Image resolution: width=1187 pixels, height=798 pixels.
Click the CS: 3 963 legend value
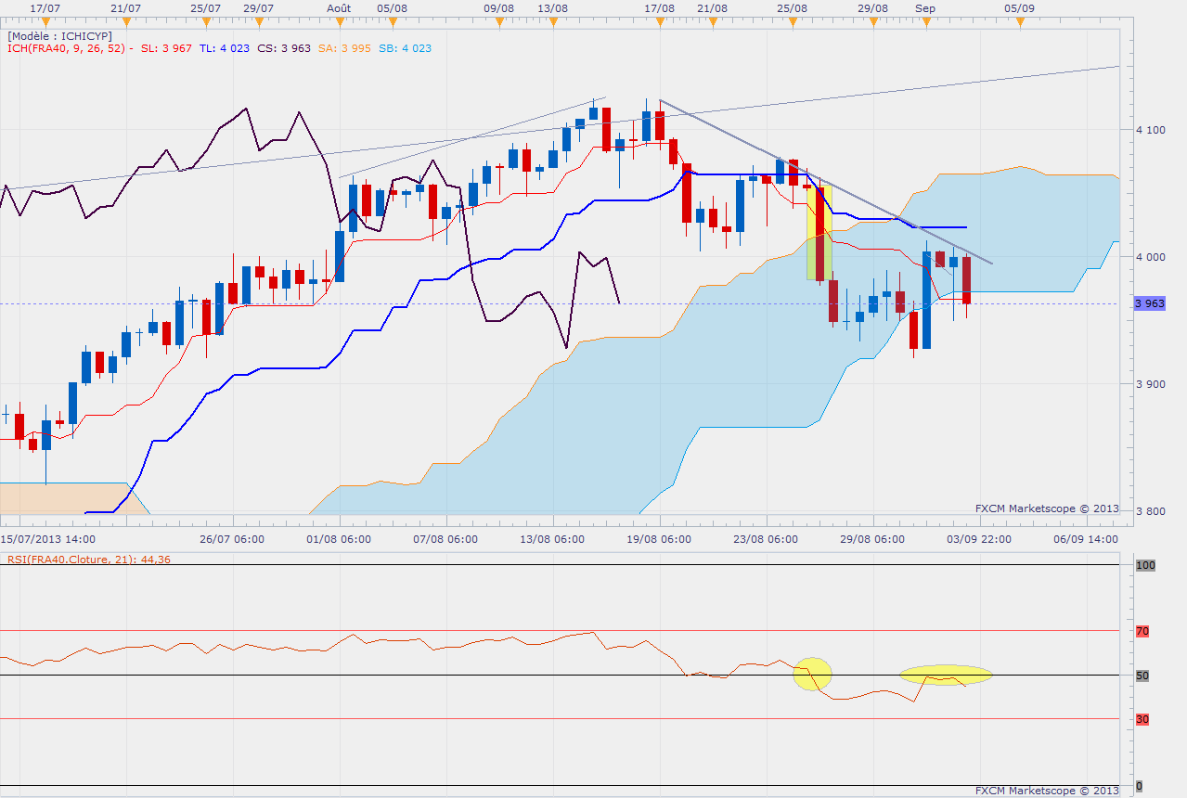point(284,48)
